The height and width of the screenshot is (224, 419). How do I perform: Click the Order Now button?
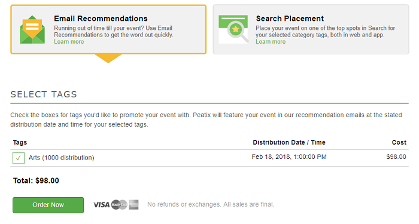pos(48,205)
